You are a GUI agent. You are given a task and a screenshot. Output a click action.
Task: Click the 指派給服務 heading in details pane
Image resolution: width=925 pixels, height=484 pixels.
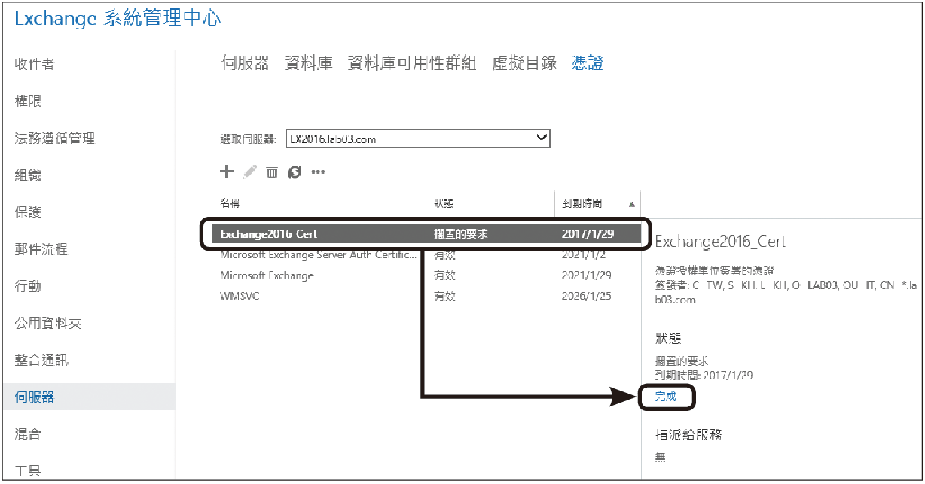click(689, 435)
